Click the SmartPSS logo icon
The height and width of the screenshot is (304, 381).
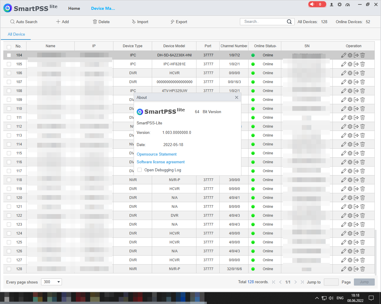pyautogui.click(x=8, y=8)
